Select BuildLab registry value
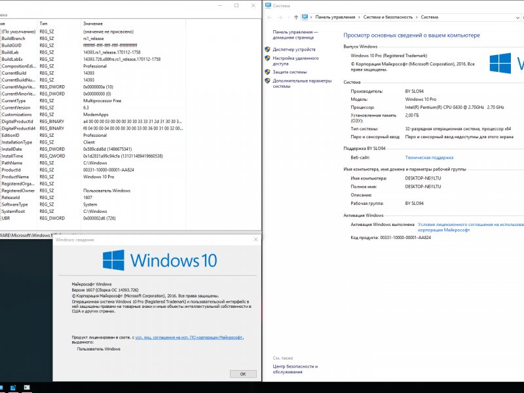This screenshot has width=524, height=393. click(x=10, y=52)
